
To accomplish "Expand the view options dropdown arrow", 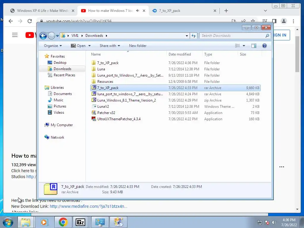I will click(244, 46).
